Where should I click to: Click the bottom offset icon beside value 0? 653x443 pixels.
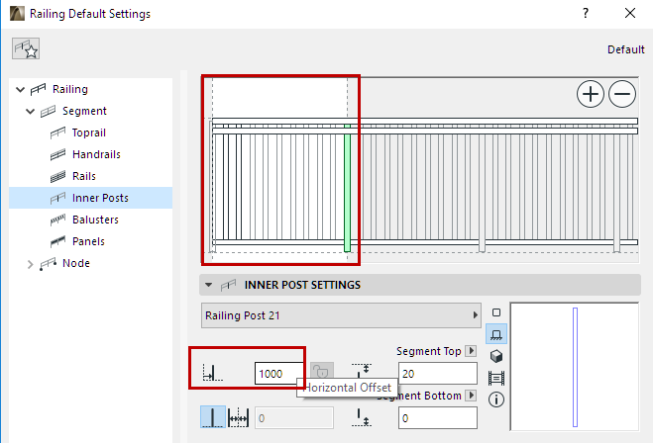pos(362,417)
